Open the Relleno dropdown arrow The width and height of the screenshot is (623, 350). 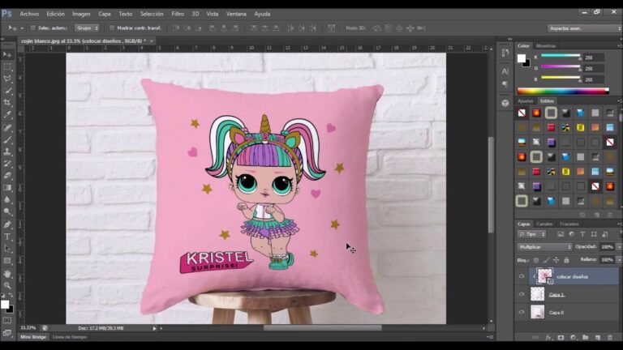click(x=618, y=260)
